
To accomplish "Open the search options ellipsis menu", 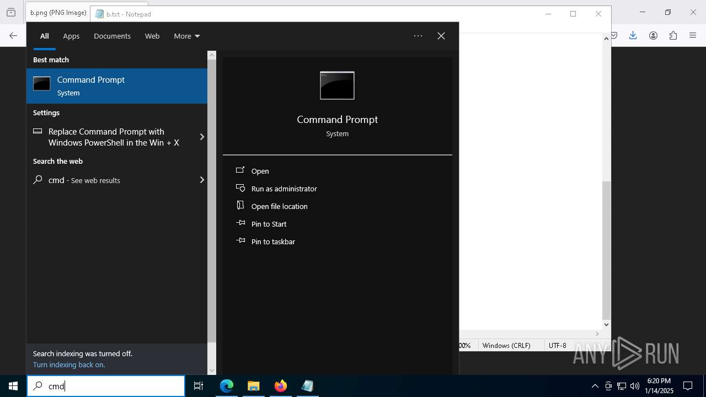I will 418,36.
